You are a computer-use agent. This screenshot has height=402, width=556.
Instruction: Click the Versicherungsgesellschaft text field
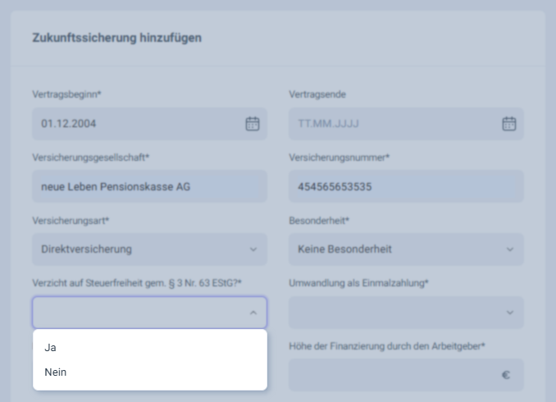(x=149, y=186)
